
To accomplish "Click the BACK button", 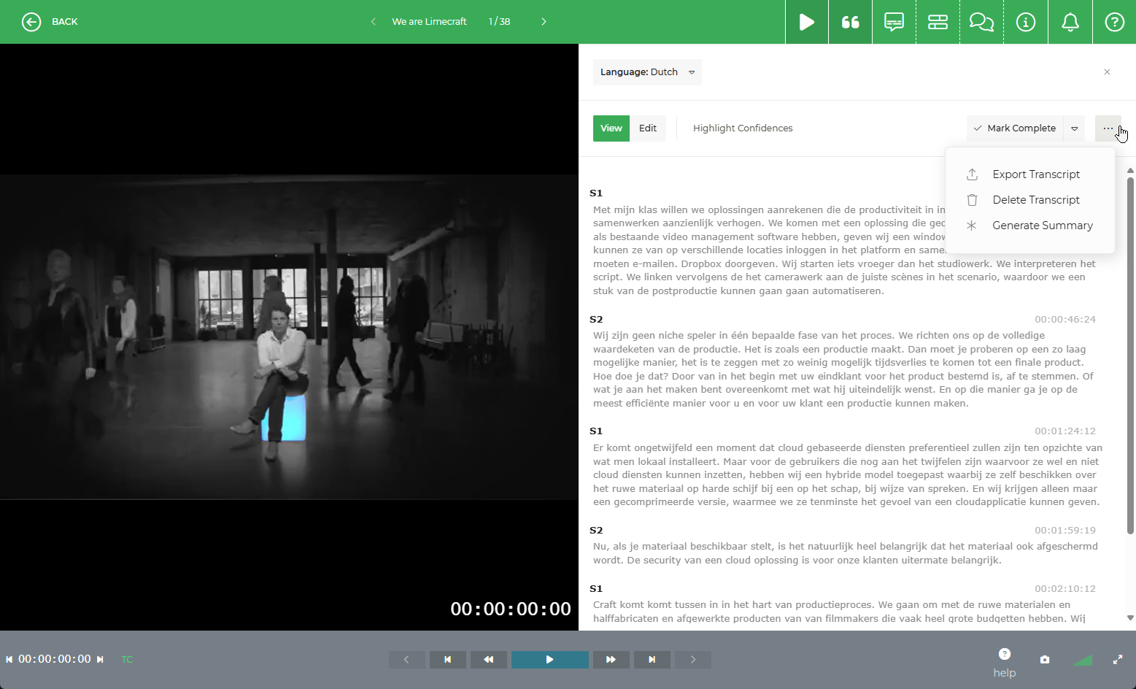I will [50, 21].
